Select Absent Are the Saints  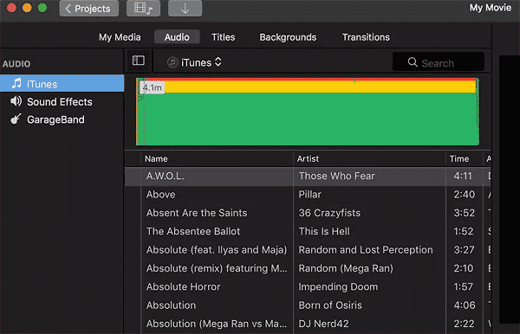[197, 213]
